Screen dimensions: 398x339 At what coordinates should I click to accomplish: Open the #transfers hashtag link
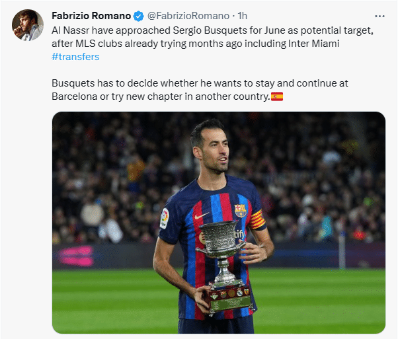coord(75,57)
